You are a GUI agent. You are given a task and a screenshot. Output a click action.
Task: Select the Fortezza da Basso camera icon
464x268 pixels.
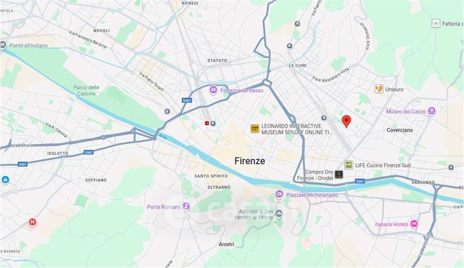(213, 90)
